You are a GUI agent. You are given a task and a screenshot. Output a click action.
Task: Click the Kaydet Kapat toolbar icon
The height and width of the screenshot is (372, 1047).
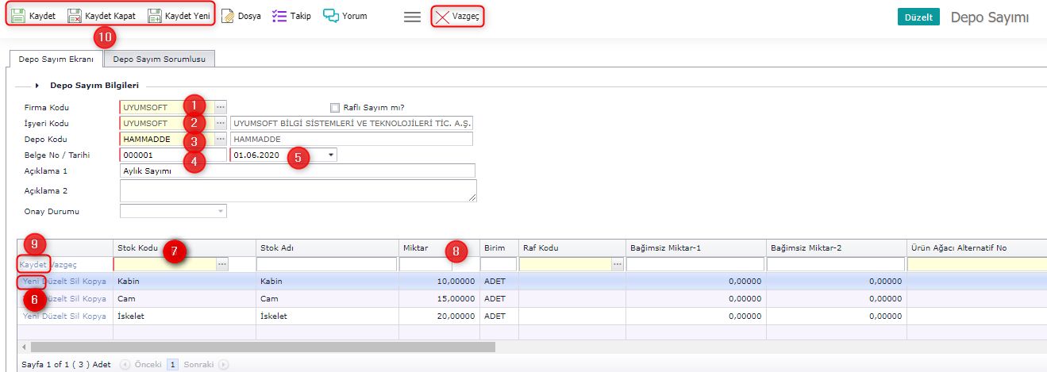[x=75, y=15]
